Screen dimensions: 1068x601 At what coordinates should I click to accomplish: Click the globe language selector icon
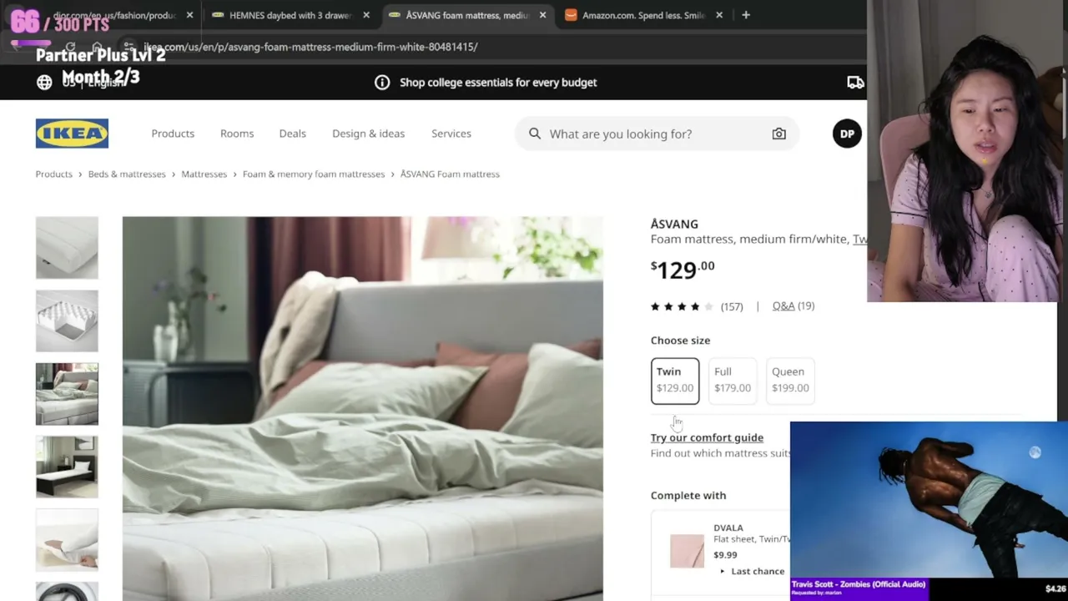pyautogui.click(x=44, y=82)
